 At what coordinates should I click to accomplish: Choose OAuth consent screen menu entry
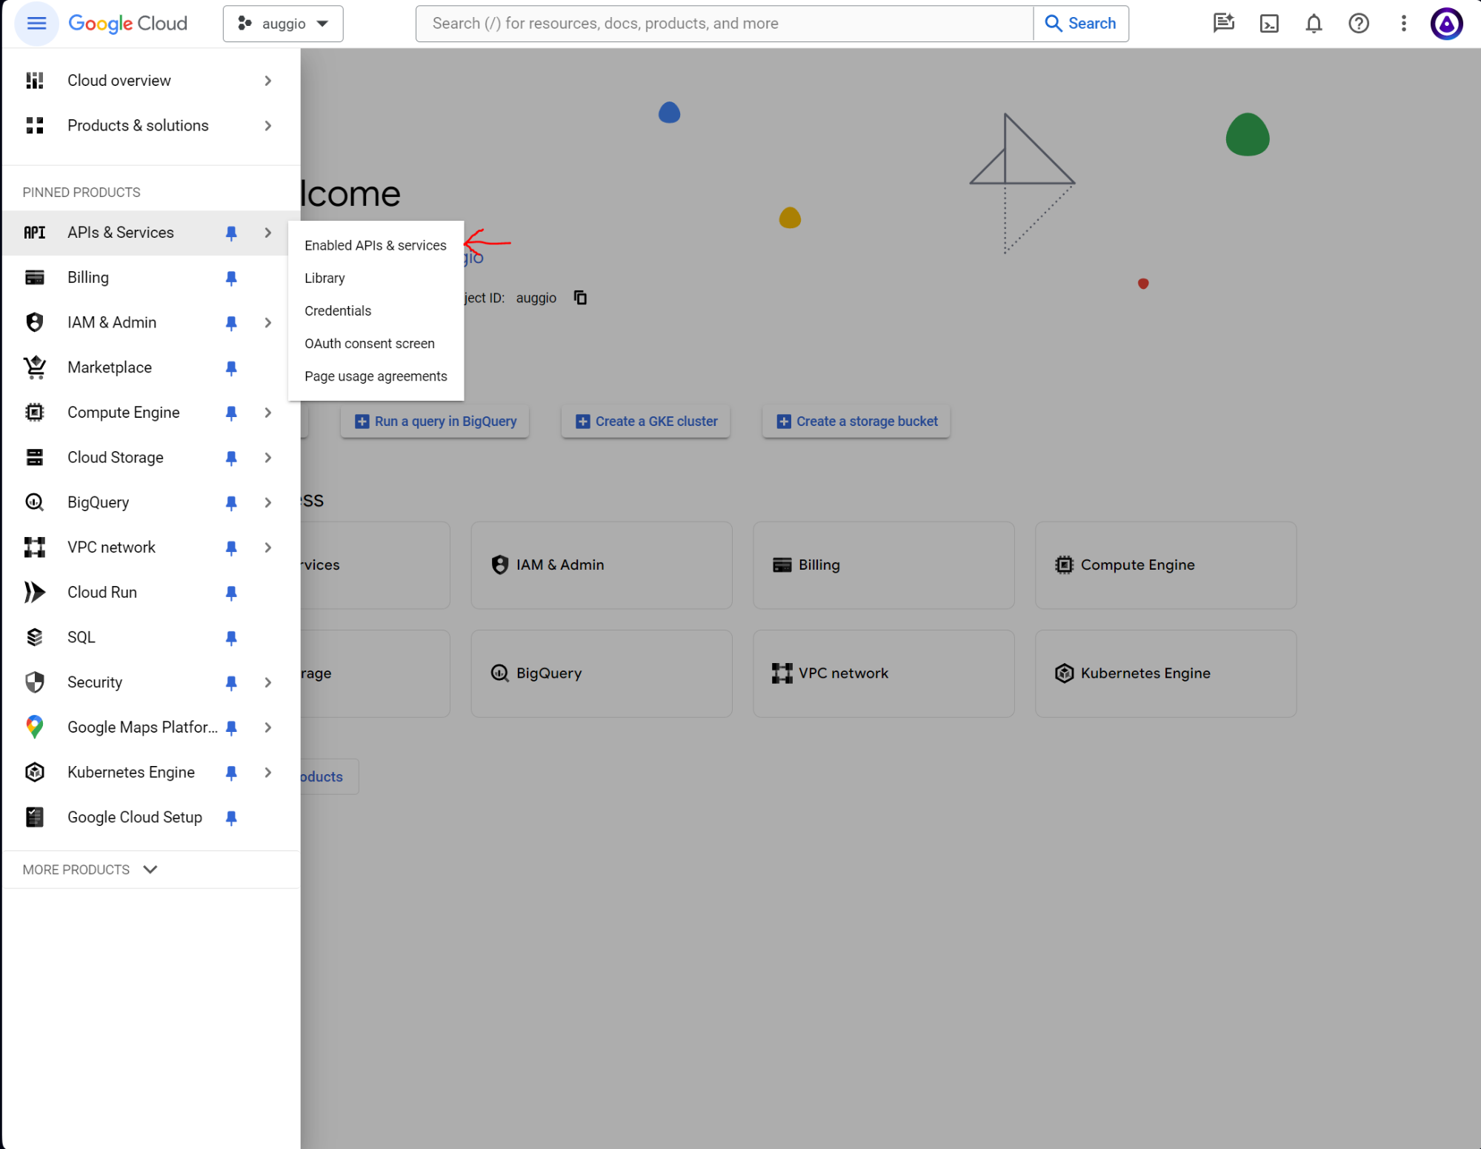point(370,344)
